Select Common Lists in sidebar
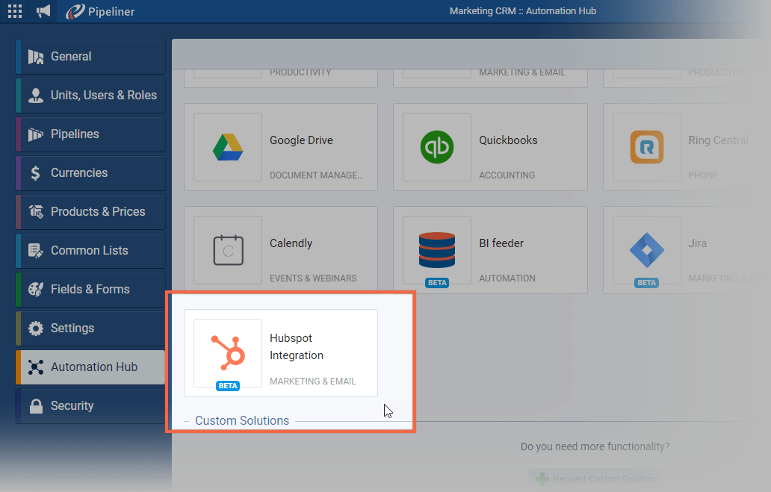The height and width of the screenshot is (492, 771). tap(90, 251)
